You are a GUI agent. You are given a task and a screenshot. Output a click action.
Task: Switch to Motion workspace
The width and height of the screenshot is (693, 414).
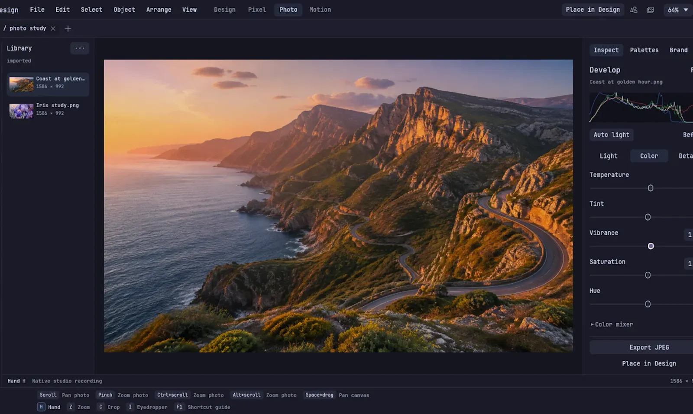tap(320, 10)
